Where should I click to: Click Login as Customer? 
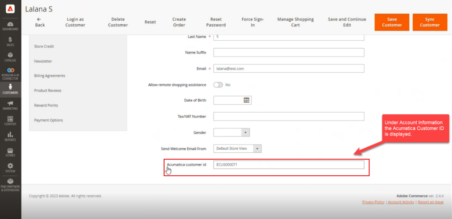75,22
